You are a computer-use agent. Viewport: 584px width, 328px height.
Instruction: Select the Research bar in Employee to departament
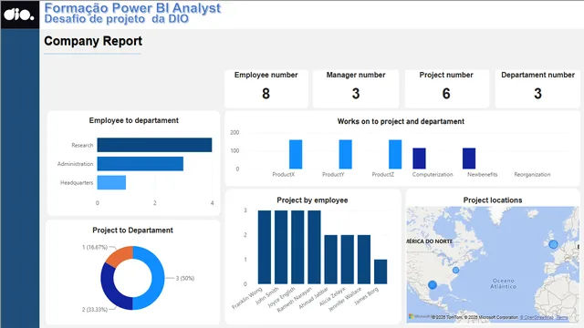pos(154,145)
